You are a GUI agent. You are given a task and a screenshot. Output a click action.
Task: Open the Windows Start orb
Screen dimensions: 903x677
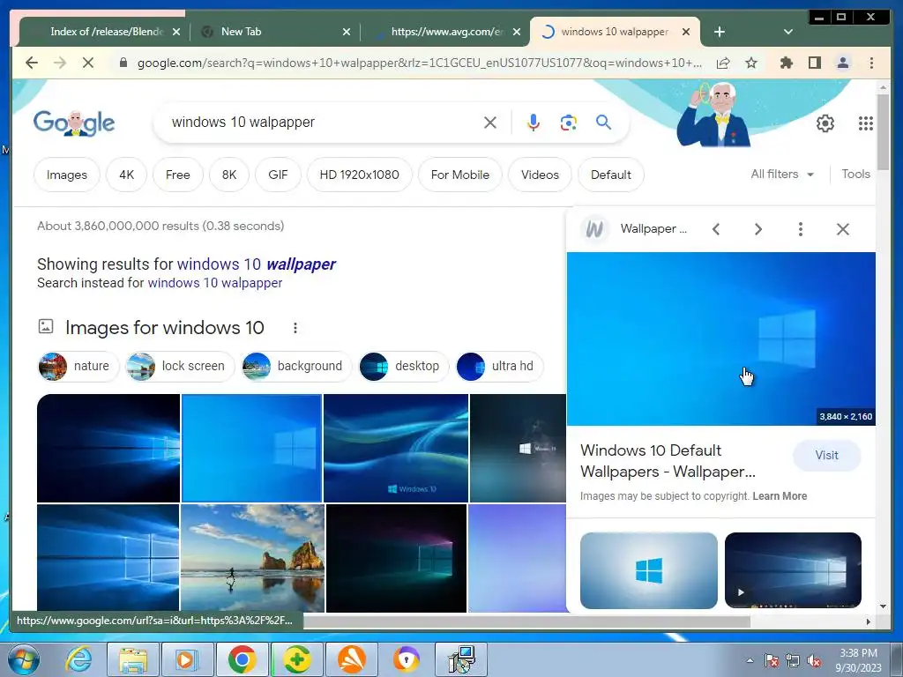tap(24, 659)
